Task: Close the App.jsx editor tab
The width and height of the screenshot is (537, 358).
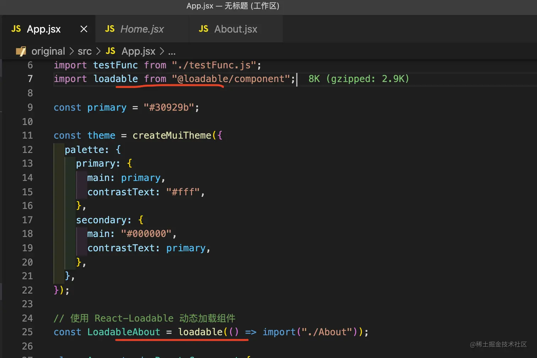Action: (x=84, y=29)
